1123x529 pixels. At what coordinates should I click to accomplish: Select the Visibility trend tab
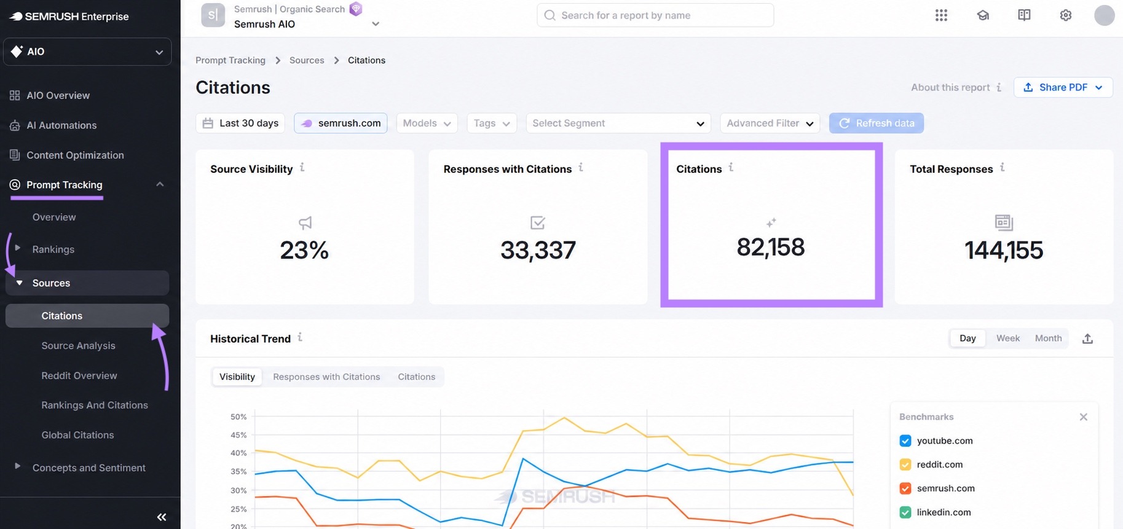tap(237, 377)
